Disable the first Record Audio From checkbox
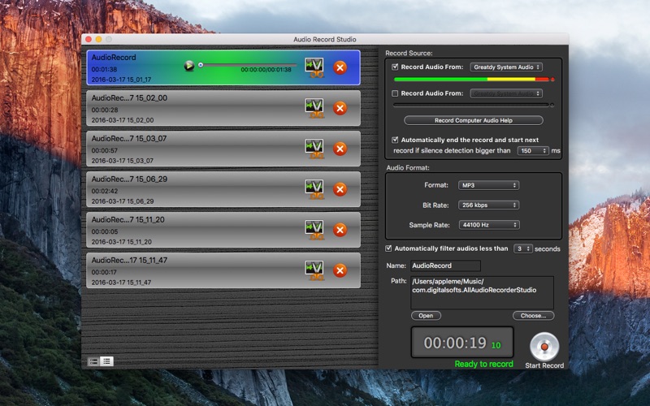This screenshot has height=406, width=650. [x=395, y=67]
